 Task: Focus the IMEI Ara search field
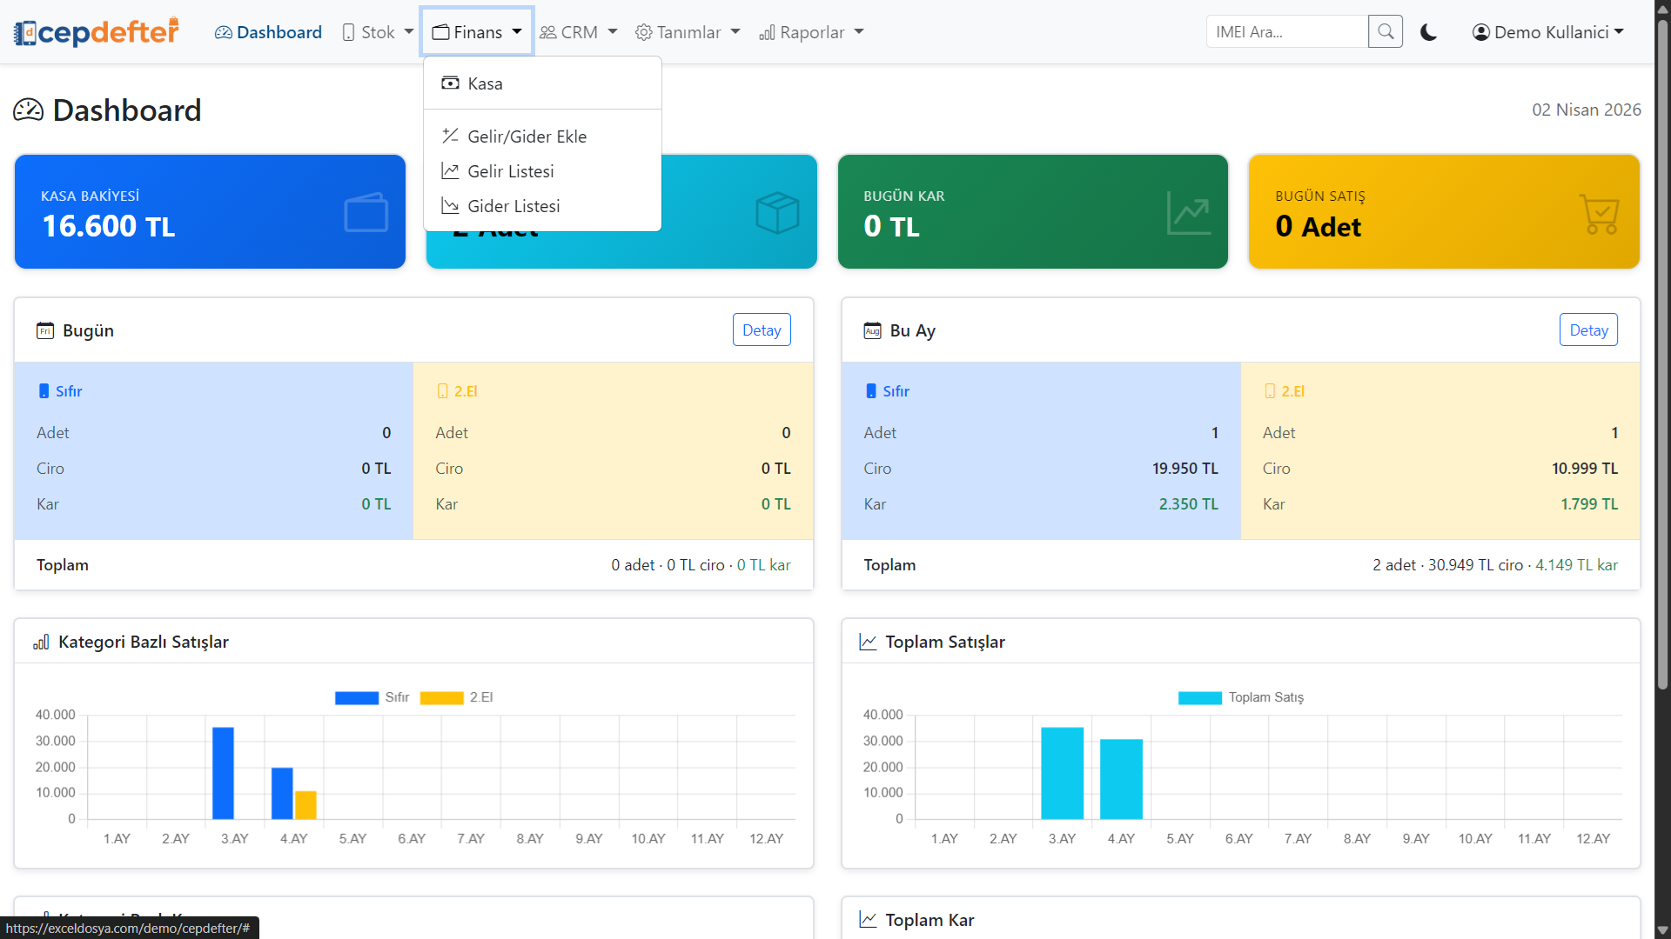(x=1286, y=32)
